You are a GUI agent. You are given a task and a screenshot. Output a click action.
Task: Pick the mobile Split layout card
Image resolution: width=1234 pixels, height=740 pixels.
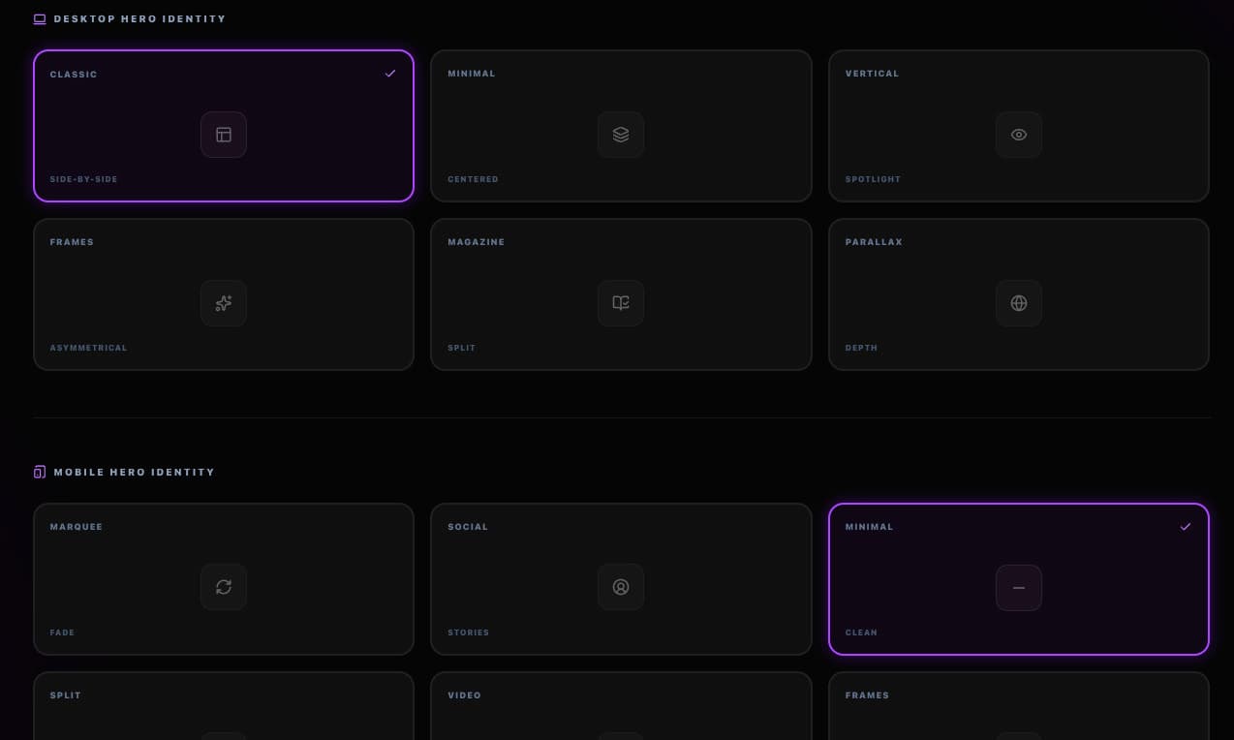(224, 706)
